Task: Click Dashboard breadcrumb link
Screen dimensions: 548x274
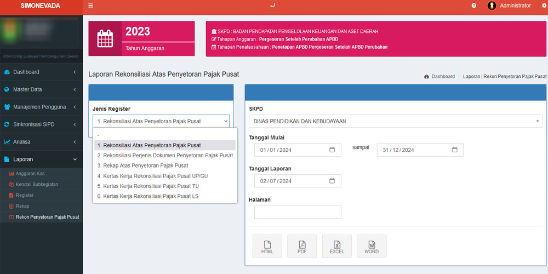Action: pyautogui.click(x=443, y=77)
